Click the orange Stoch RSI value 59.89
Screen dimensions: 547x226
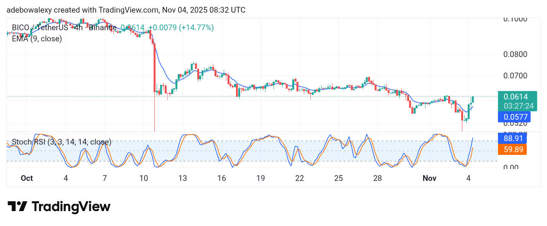(513, 150)
